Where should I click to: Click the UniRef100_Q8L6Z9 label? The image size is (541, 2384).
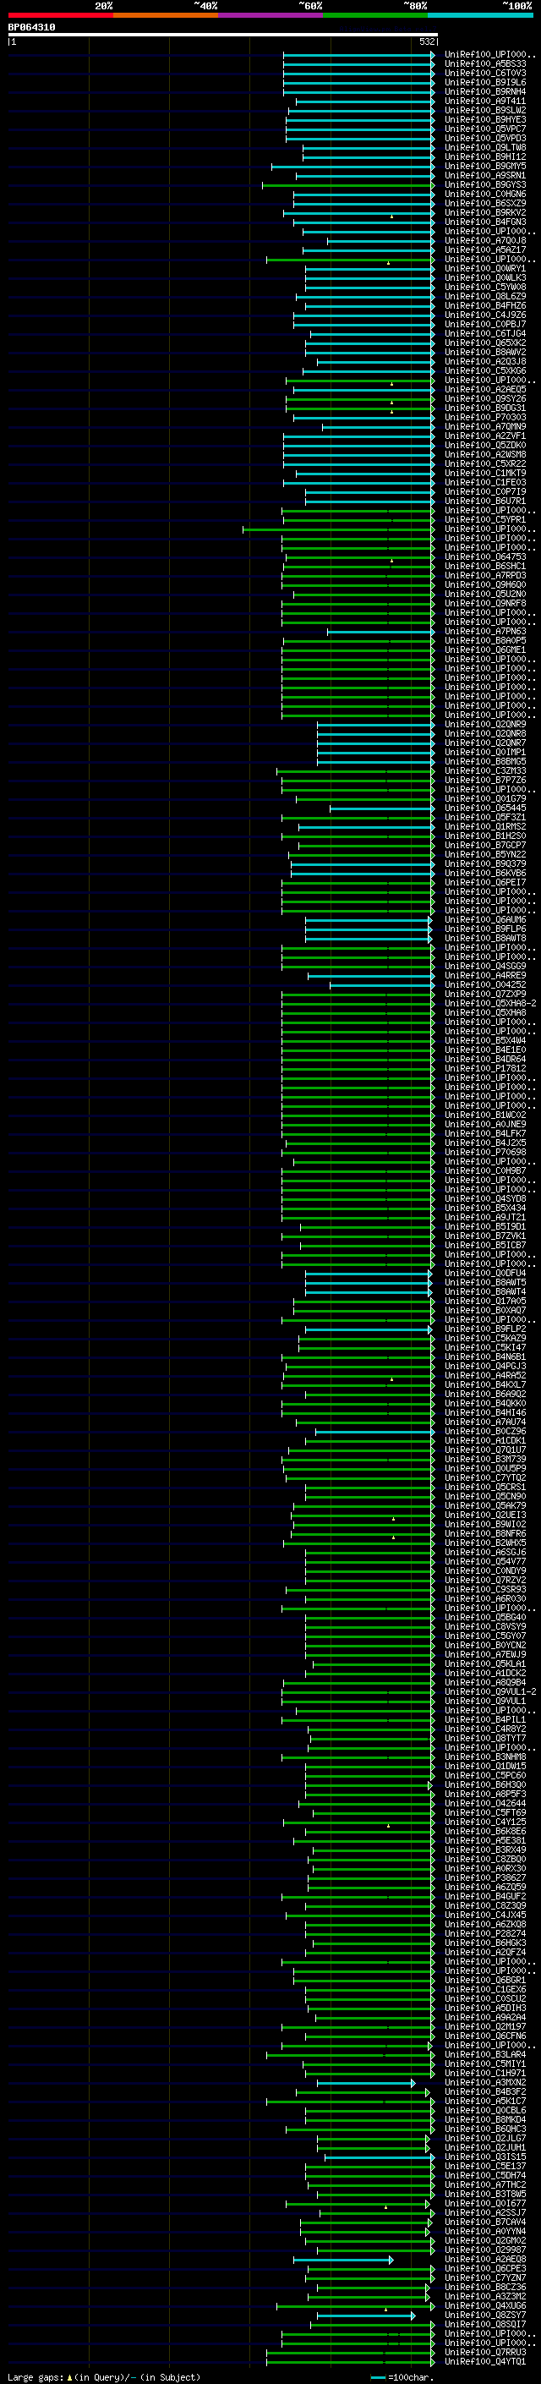pyautogui.click(x=485, y=296)
